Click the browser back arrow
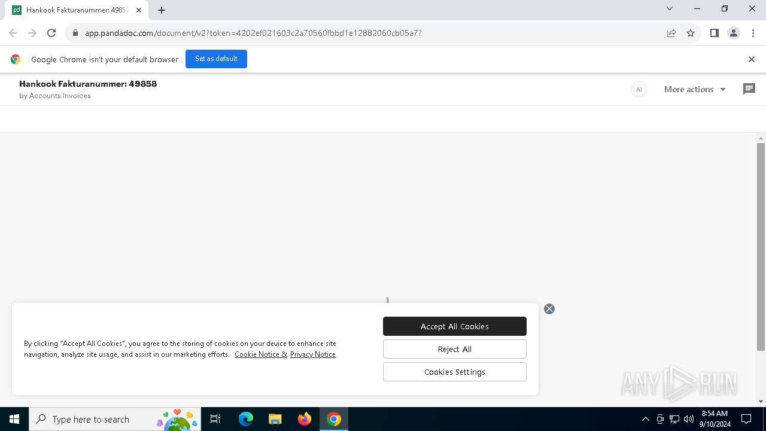766x431 pixels. (x=13, y=33)
